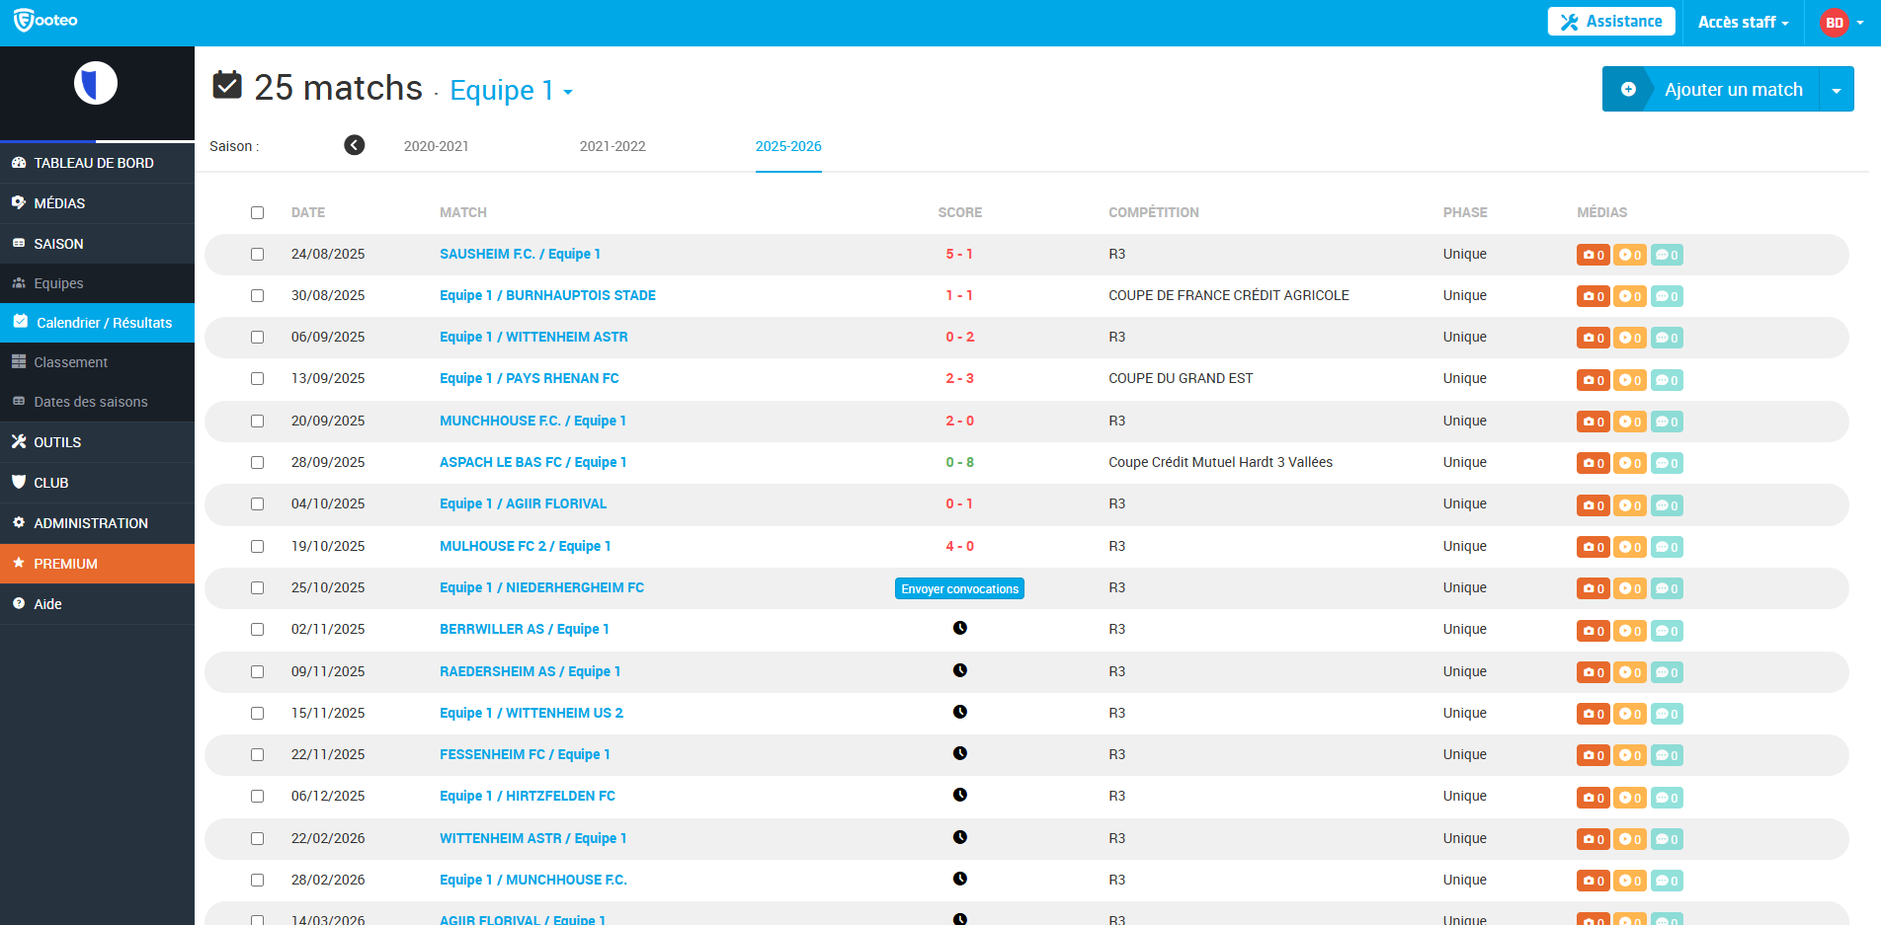Open Equipes in sidebar
The width and height of the screenshot is (1881, 925).
coord(97,282)
